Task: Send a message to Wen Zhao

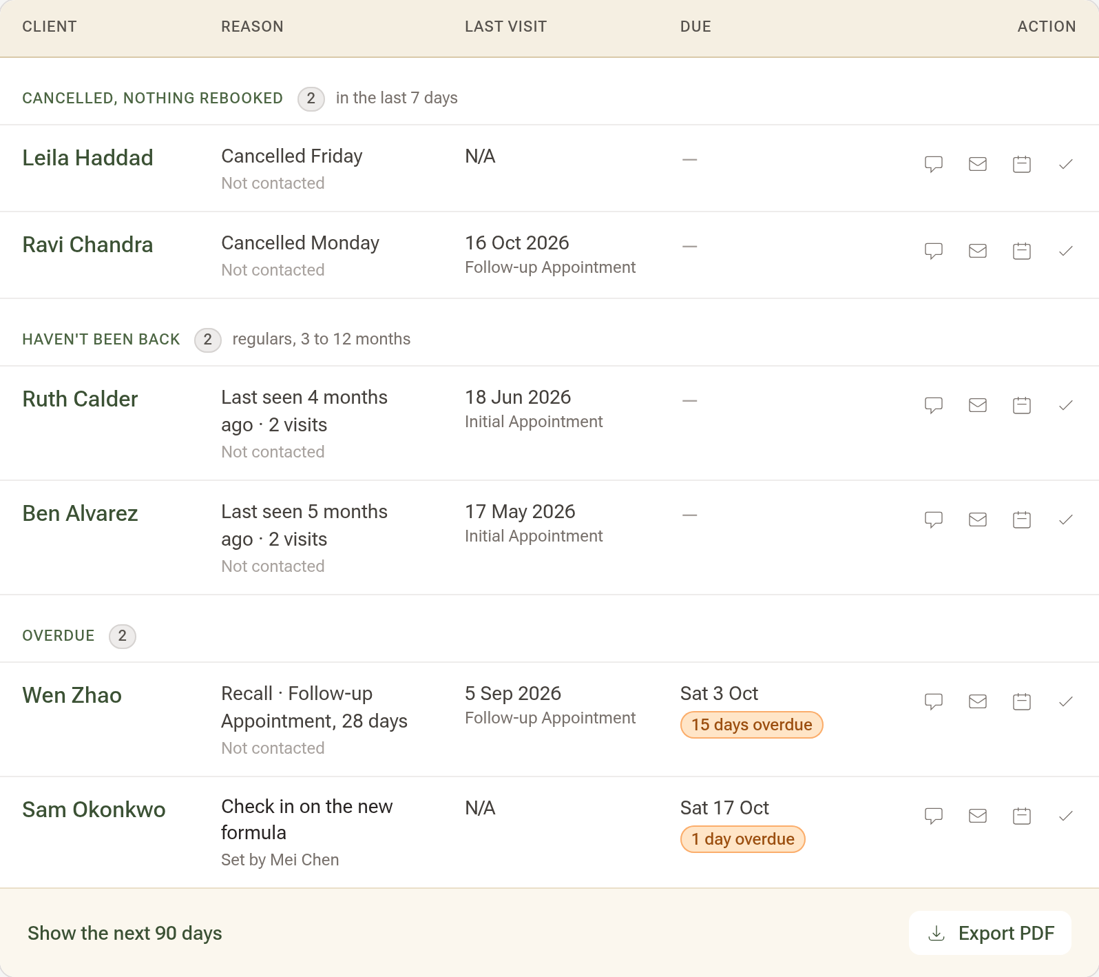Action: pos(933,701)
